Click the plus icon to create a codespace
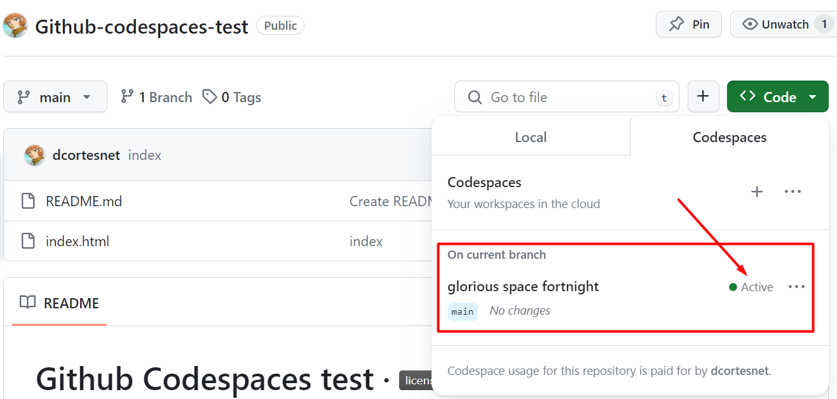The image size is (837, 399). 757,192
